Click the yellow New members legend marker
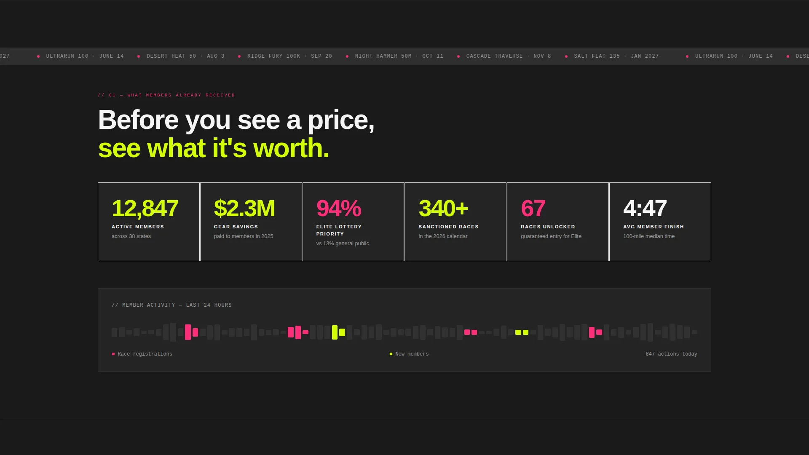 coord(391,354)
